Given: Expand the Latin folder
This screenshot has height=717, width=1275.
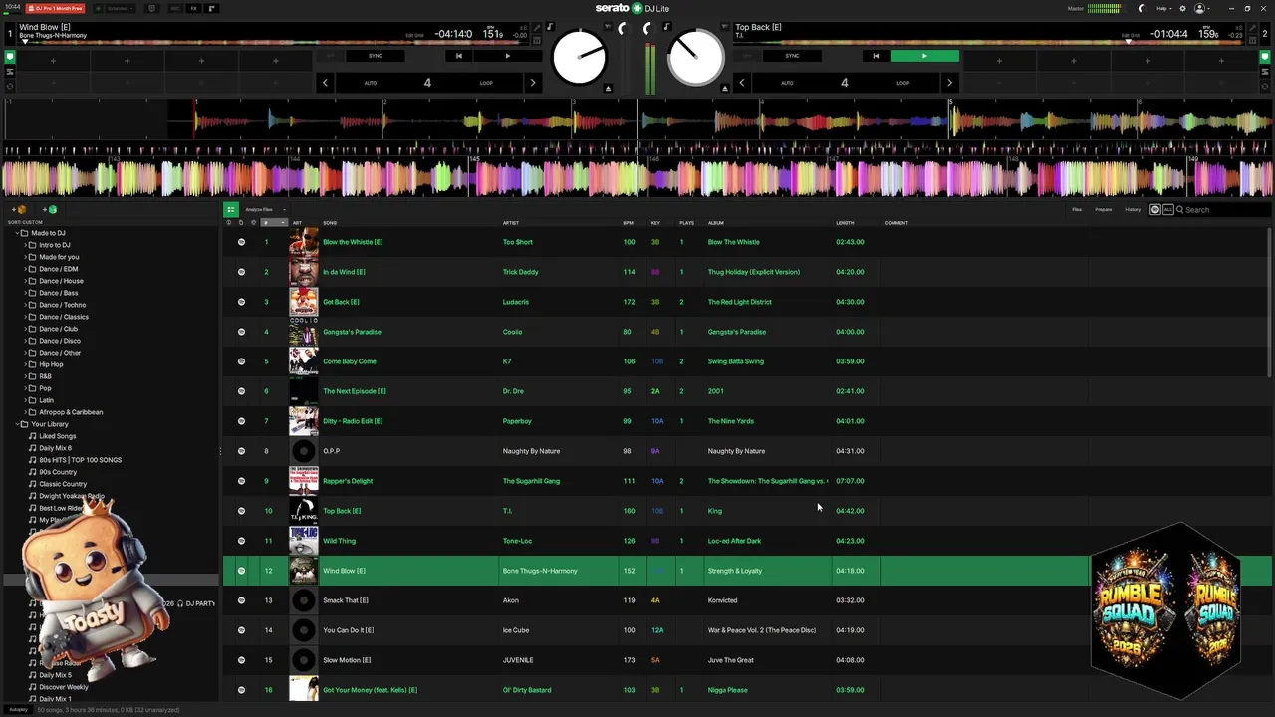Looking at the screenshot, I should click(25, 400).
